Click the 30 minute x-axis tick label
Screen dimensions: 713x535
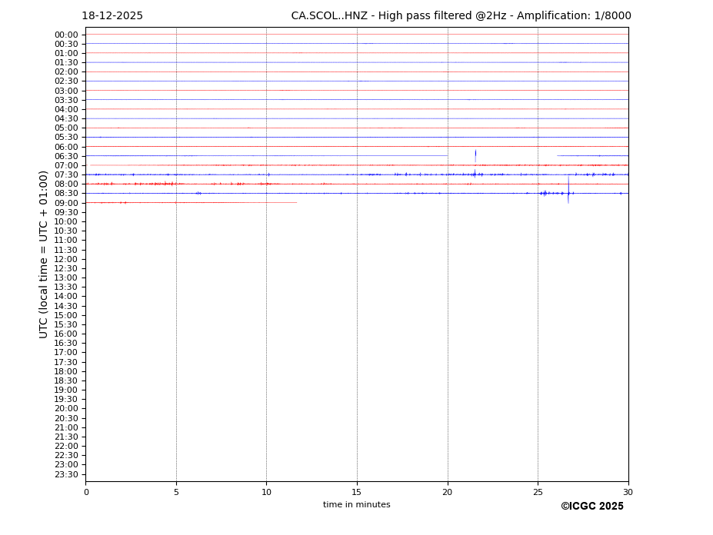click(628, 492)
